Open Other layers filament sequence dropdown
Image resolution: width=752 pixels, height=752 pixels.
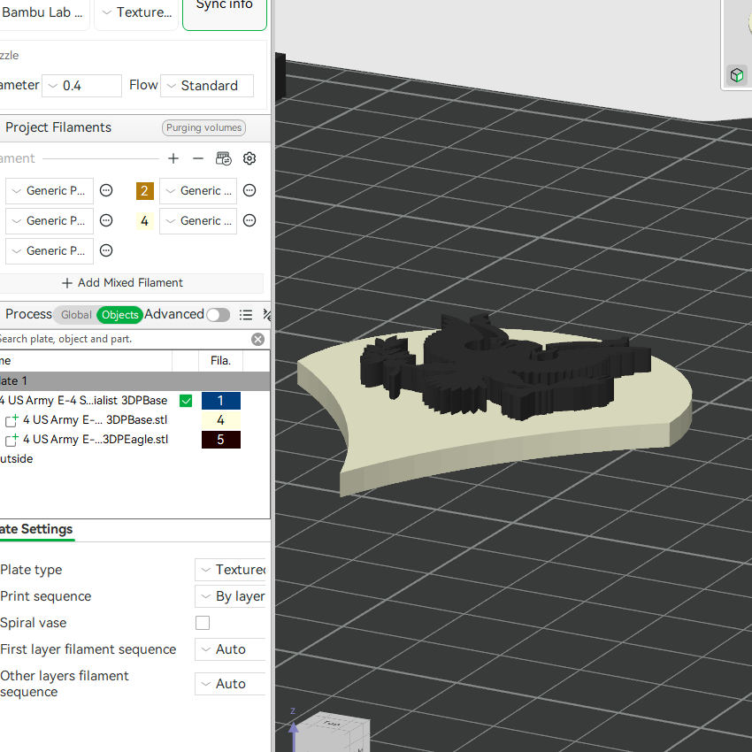click(230, 684)
